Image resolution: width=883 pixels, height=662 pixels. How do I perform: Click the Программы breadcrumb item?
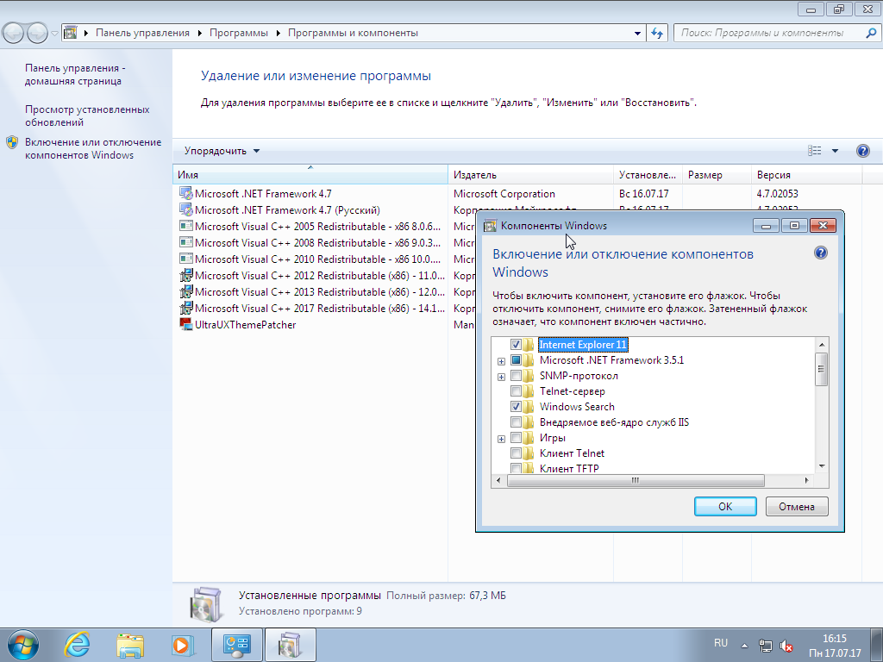tap(239, 34)
